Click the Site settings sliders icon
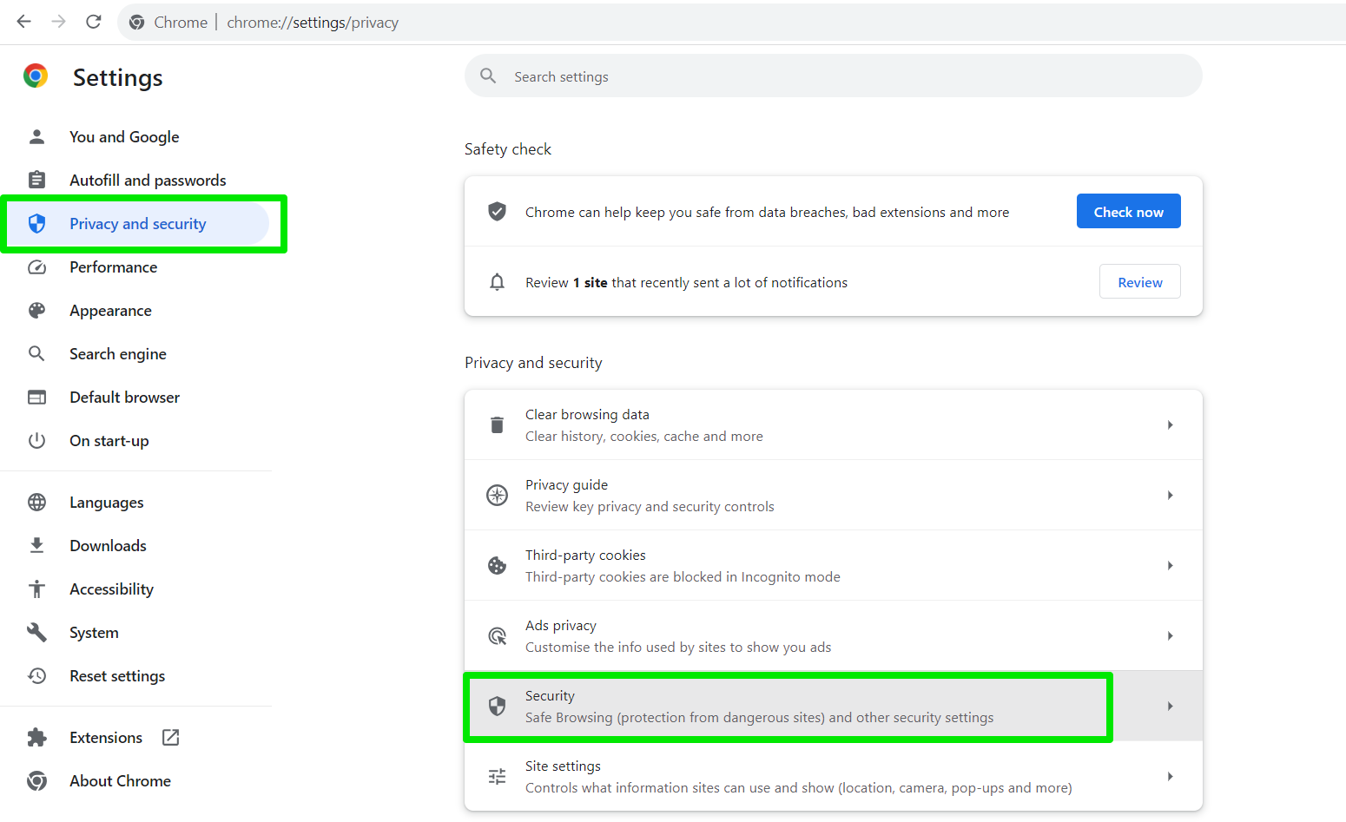 (x=497, y=777)
